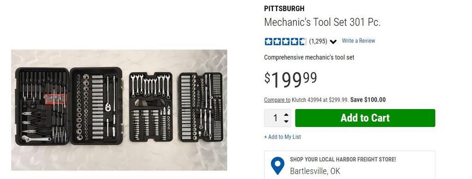The height and width of the screenshot is (179, 472).
Task: Click the Mechanic's Tool Set 301 Pc. title
Action: [x=322, y=22]
